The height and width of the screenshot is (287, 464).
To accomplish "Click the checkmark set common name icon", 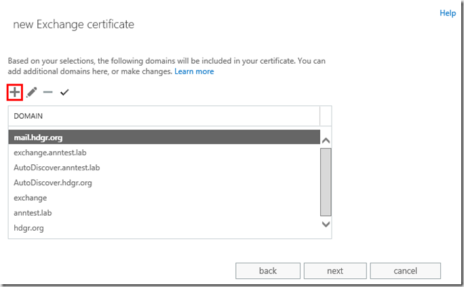I will point(64,92).
